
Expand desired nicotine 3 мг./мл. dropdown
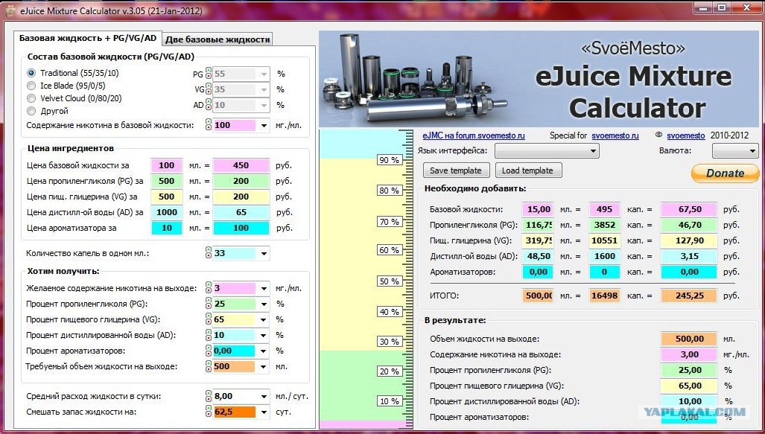[x=264, y=289]
